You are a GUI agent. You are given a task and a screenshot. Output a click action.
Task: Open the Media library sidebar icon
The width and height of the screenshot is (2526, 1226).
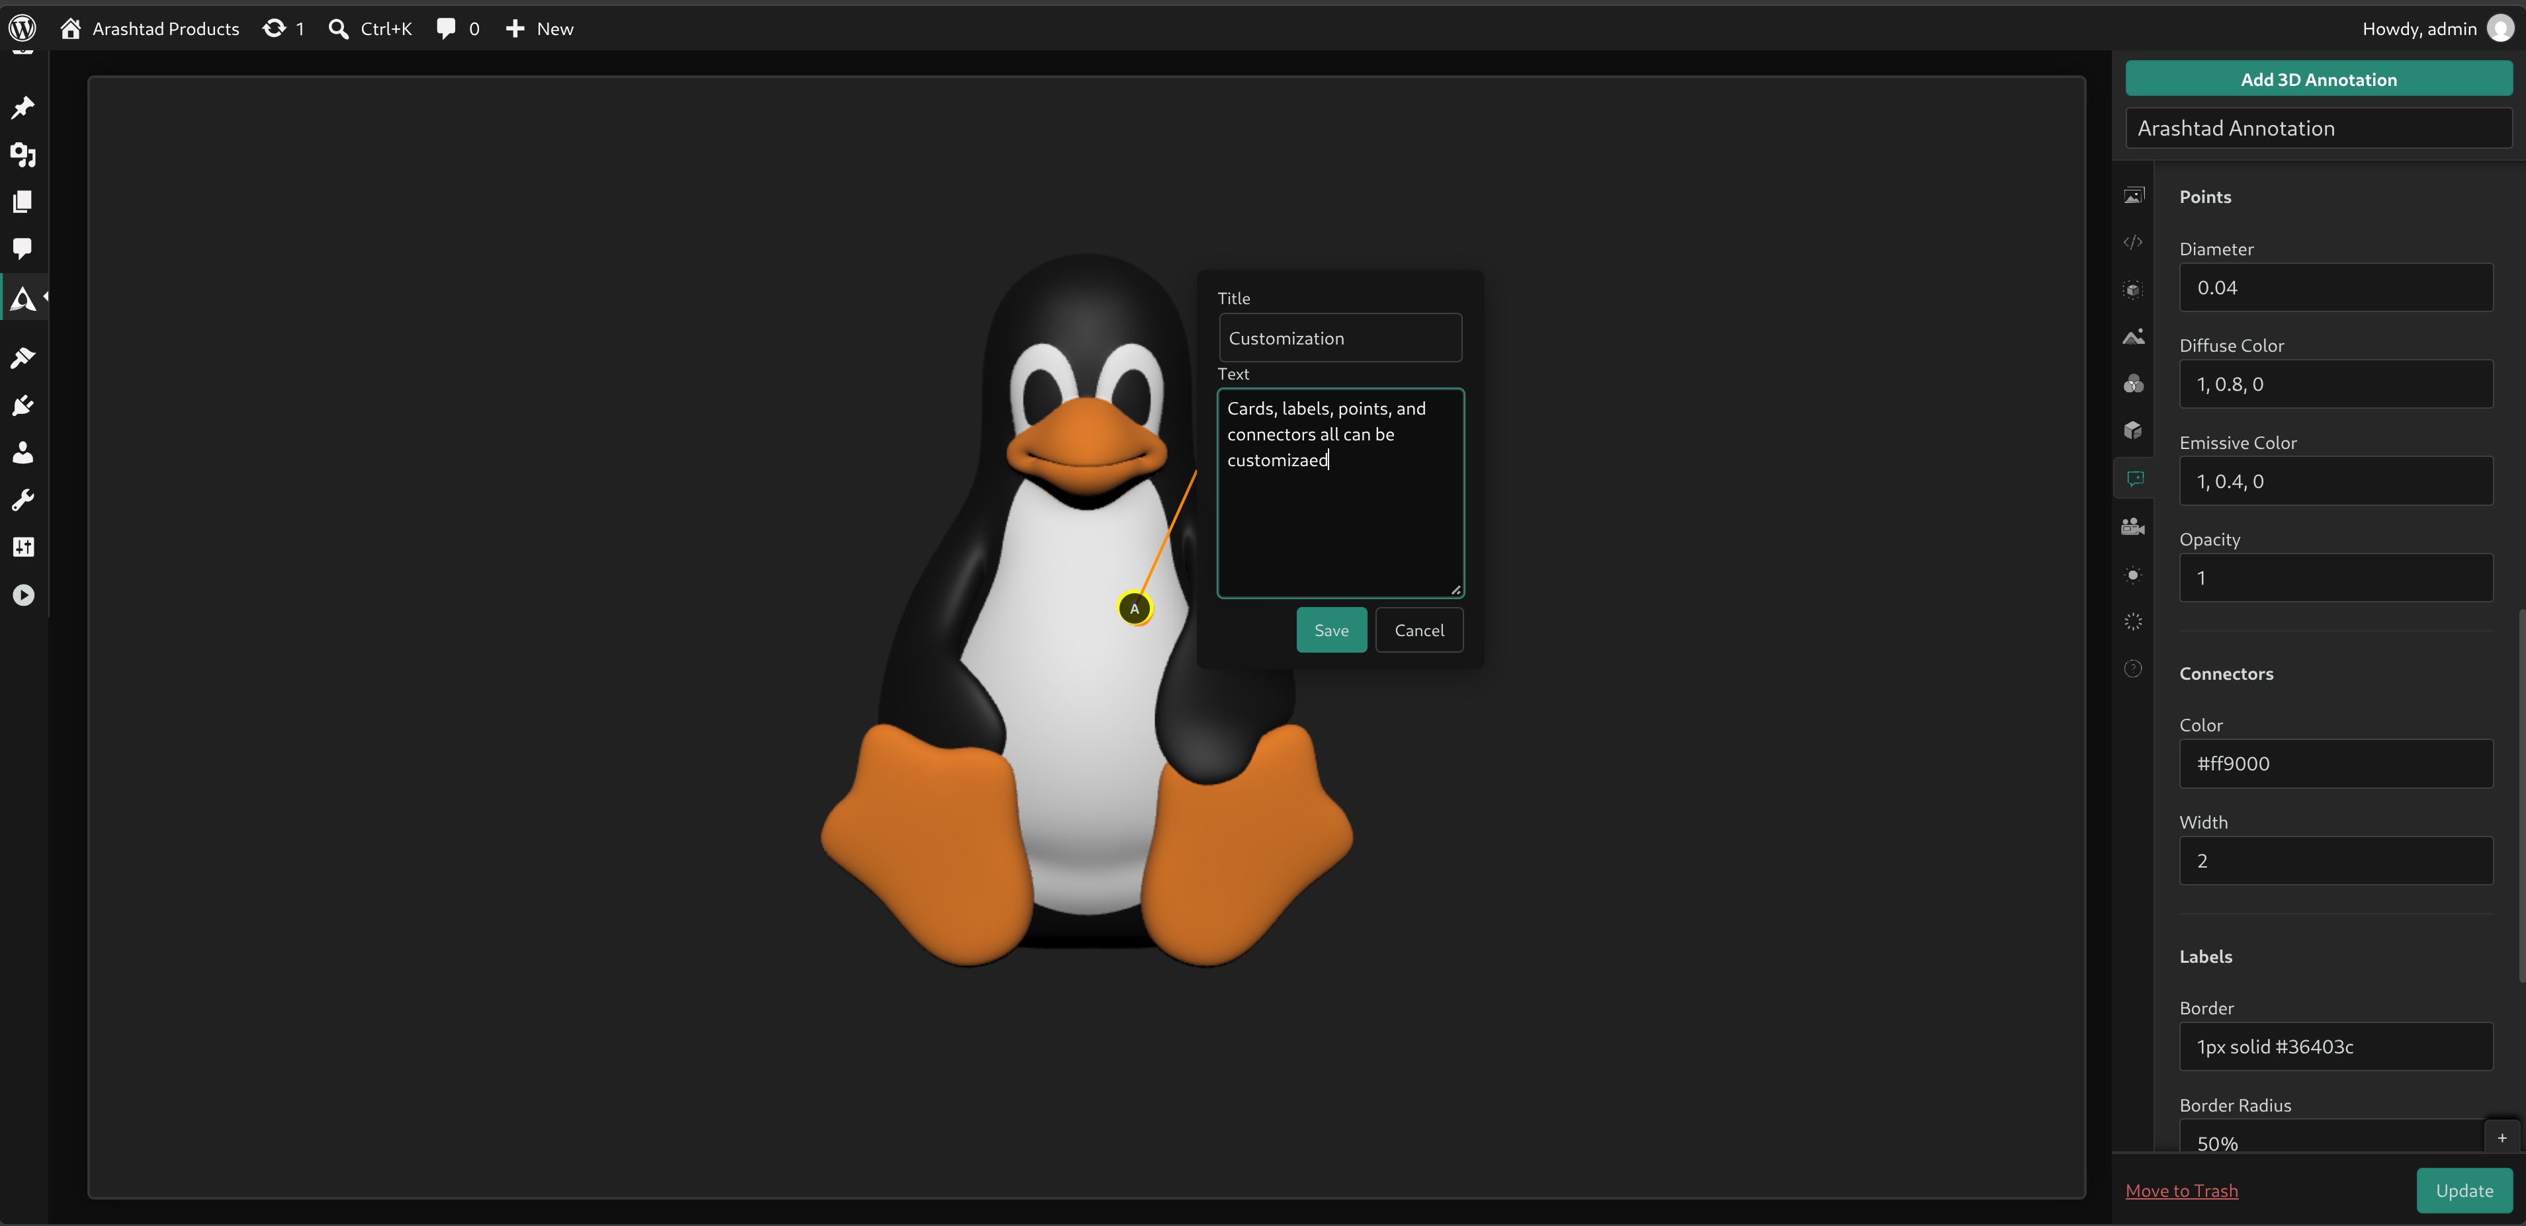tap(22, 154)
